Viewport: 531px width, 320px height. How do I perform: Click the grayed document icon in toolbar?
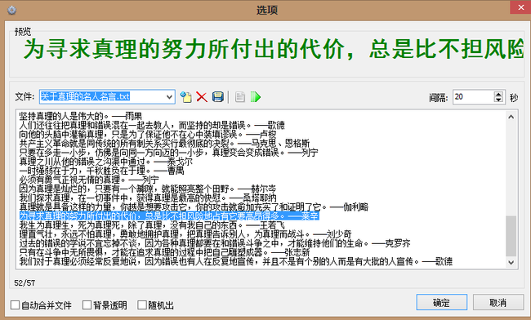240,97
